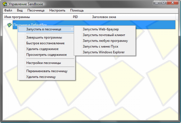This screenshot has width=181, height=123.
Task: Minimize the Sandboxie window
Action: click(x=157, y=3)
